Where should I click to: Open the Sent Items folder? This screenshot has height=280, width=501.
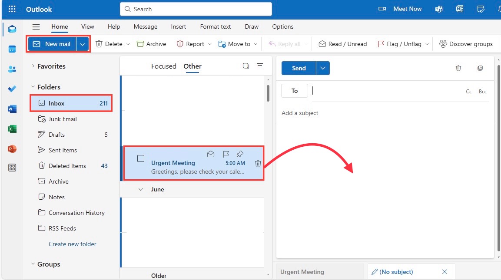71,150
